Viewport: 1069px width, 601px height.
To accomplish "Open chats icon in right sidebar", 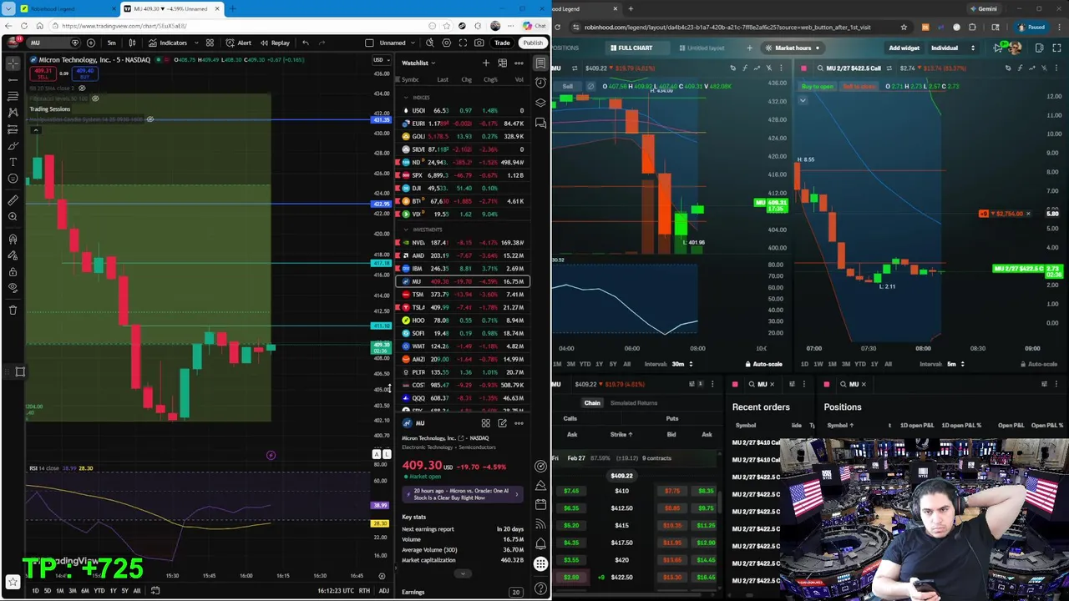I will click(x=541, y=124).
